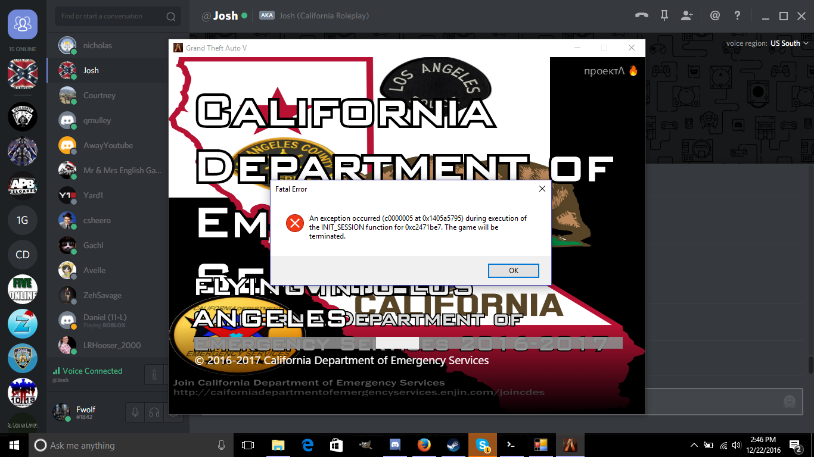Show pinned messages in Josh chat

(664, 16)
